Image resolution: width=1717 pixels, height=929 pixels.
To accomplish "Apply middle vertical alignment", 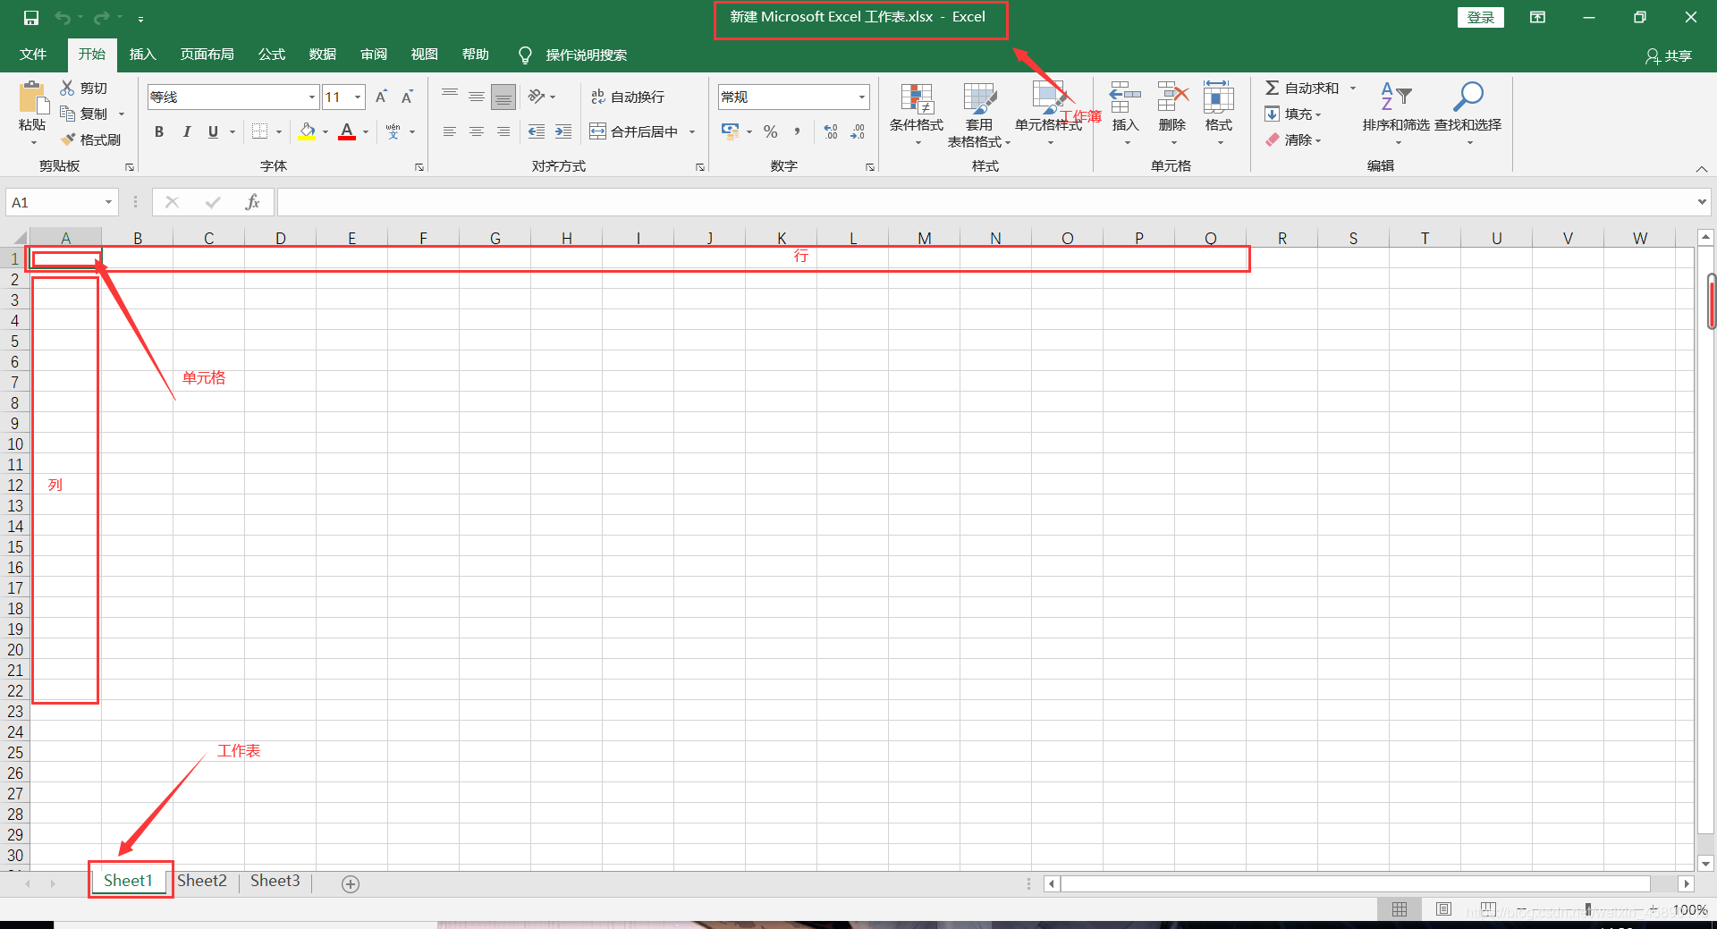I will tap(477, 97).
